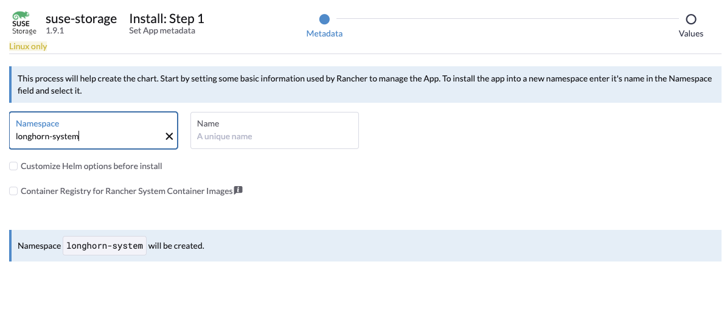The width and height of the screenshot is (727, 329).
Task: Enable Customize Helm options before install
Action: tap(13, 166)
